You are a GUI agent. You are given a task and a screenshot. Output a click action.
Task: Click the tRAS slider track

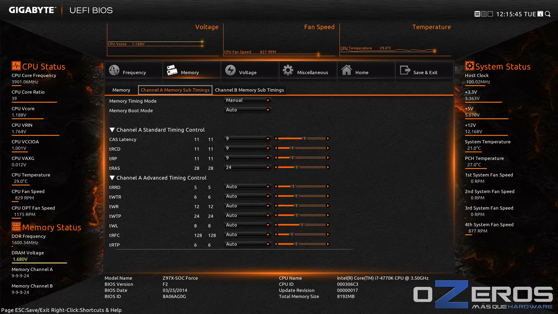pos(302,167)
